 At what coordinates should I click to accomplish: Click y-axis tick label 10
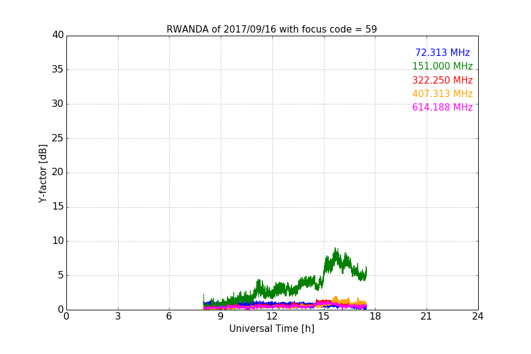(x=58, y=241)
